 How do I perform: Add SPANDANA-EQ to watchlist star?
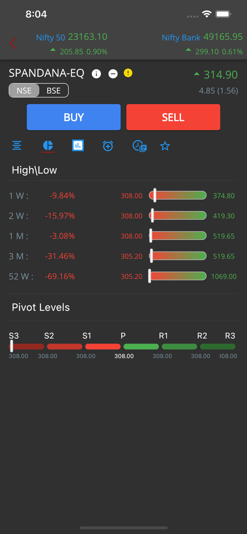[x=165, y=146]
